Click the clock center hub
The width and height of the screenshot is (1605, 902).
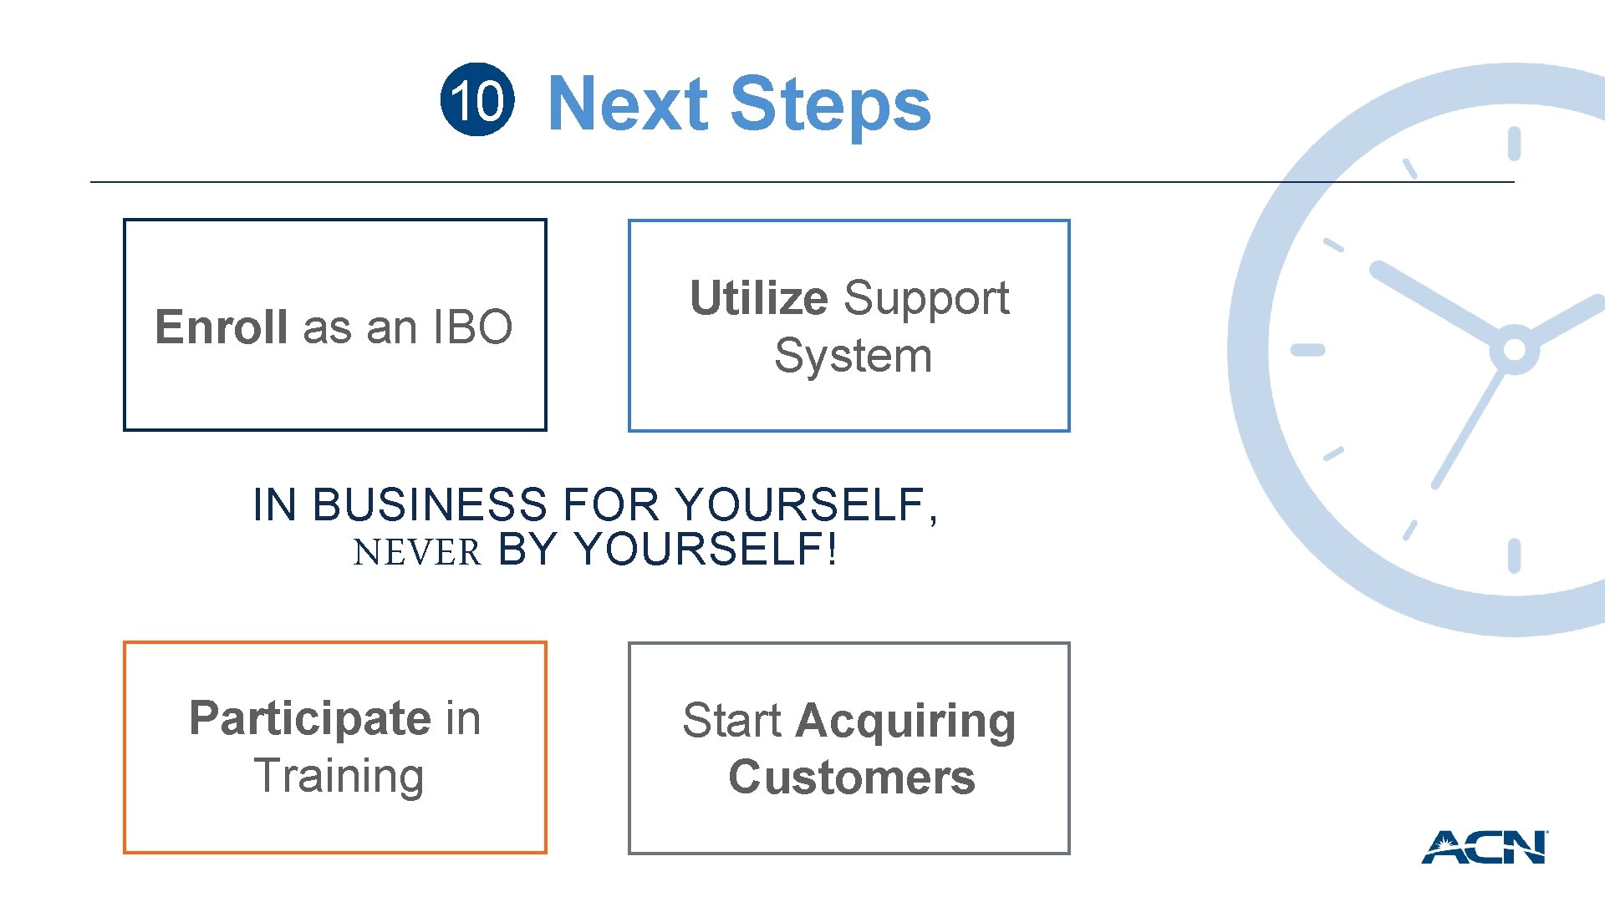click(x=1514, y=350)
